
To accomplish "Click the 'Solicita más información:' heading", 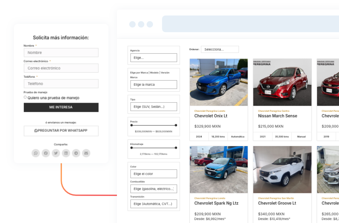I will (61, 38).
